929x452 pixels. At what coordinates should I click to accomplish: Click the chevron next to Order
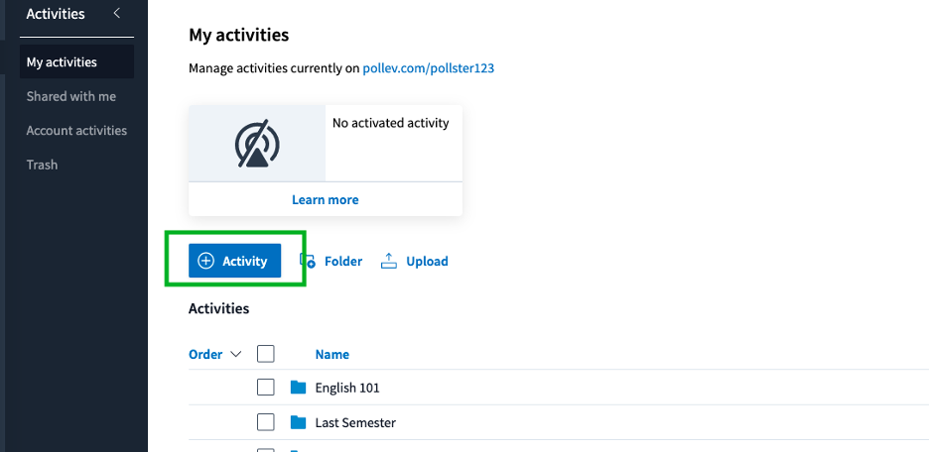tap(236, 355)
